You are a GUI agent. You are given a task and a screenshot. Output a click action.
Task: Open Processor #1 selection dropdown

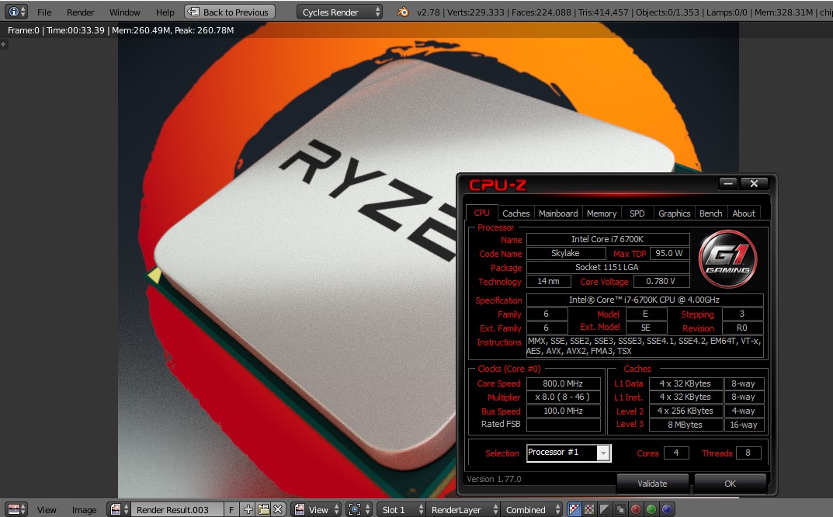[568, 453]
